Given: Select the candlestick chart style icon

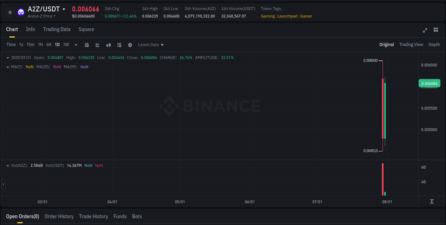Looking at the screenshot, I should [x=108, y=45].
